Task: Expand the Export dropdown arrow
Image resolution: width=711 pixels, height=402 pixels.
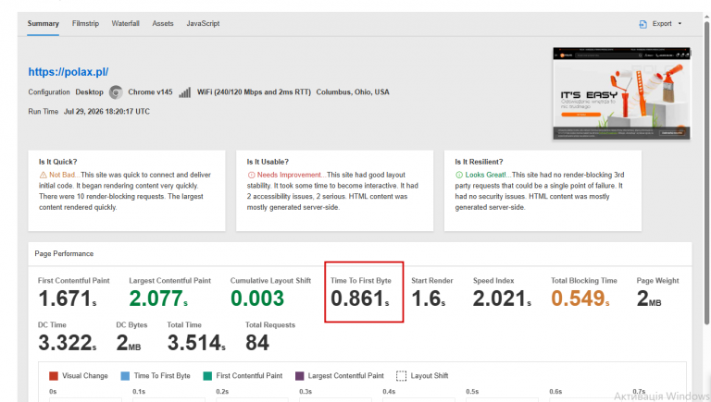Action: 680,23
